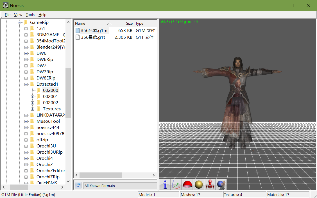Click the DW8ERip folder icon

pos(32,78)
